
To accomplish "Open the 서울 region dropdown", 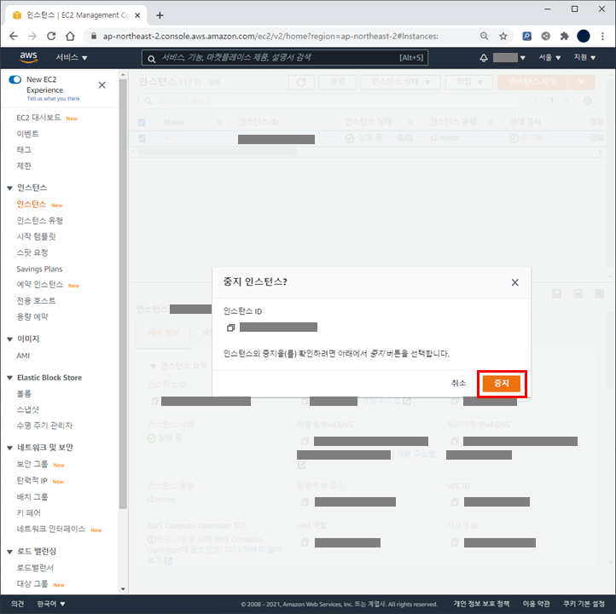I will coord(549,58).
